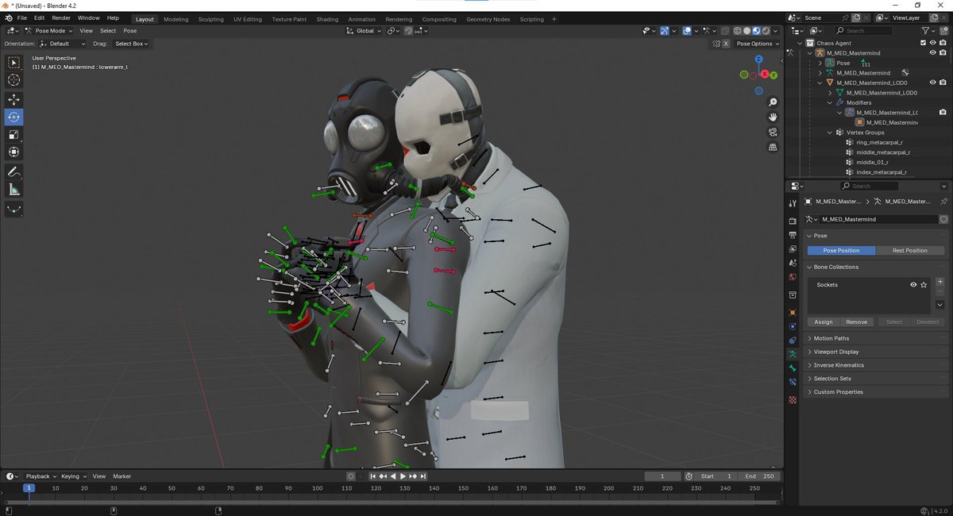The height and width of the screenshot is (516, 953).
Task: Click frame 100 on the timeline
Action: [x=317, y=488]
